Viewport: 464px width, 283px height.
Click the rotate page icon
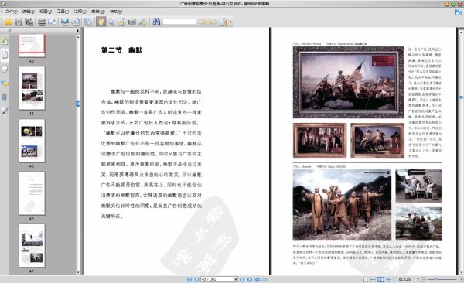tap(76, 22)
